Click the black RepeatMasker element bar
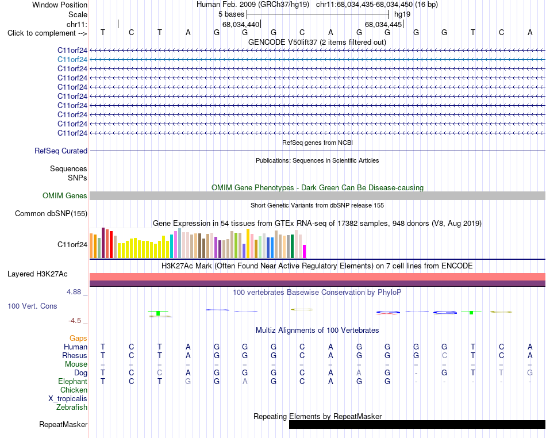The image size is (546, 438). 417,424
